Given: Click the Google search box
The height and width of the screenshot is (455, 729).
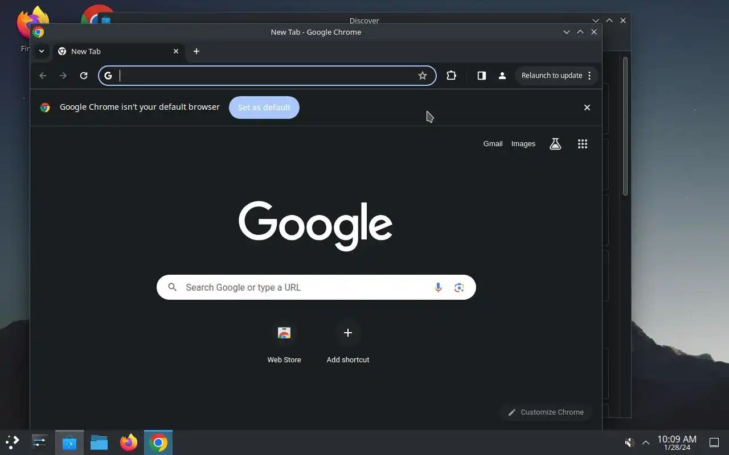Looking at the screenshot, I should tap(316, 287).
